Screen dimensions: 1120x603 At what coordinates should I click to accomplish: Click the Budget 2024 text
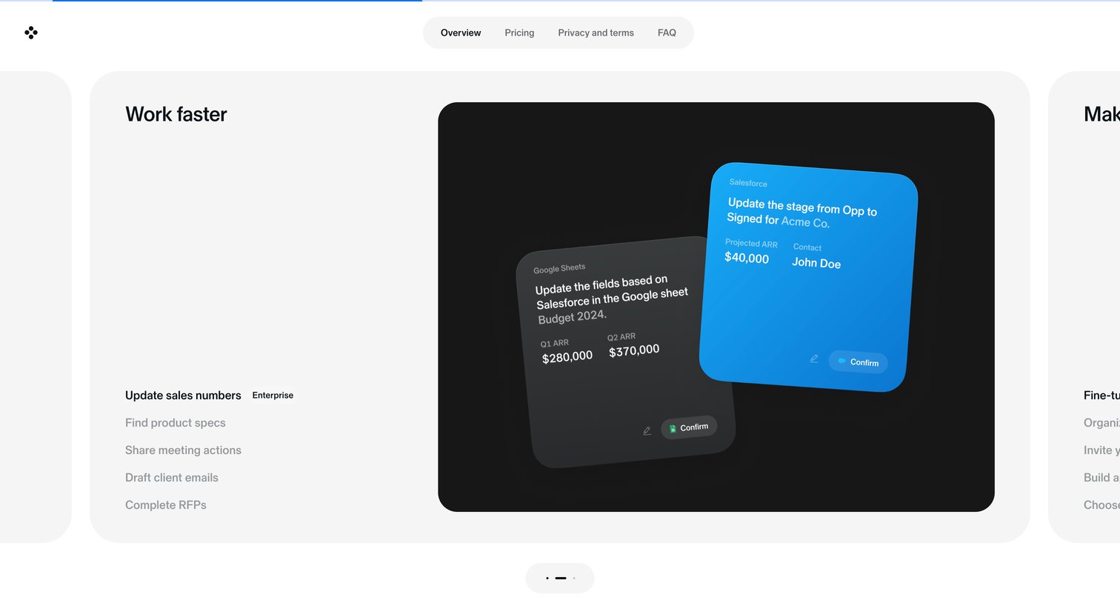pyautogui.click(x=573, y=317)
